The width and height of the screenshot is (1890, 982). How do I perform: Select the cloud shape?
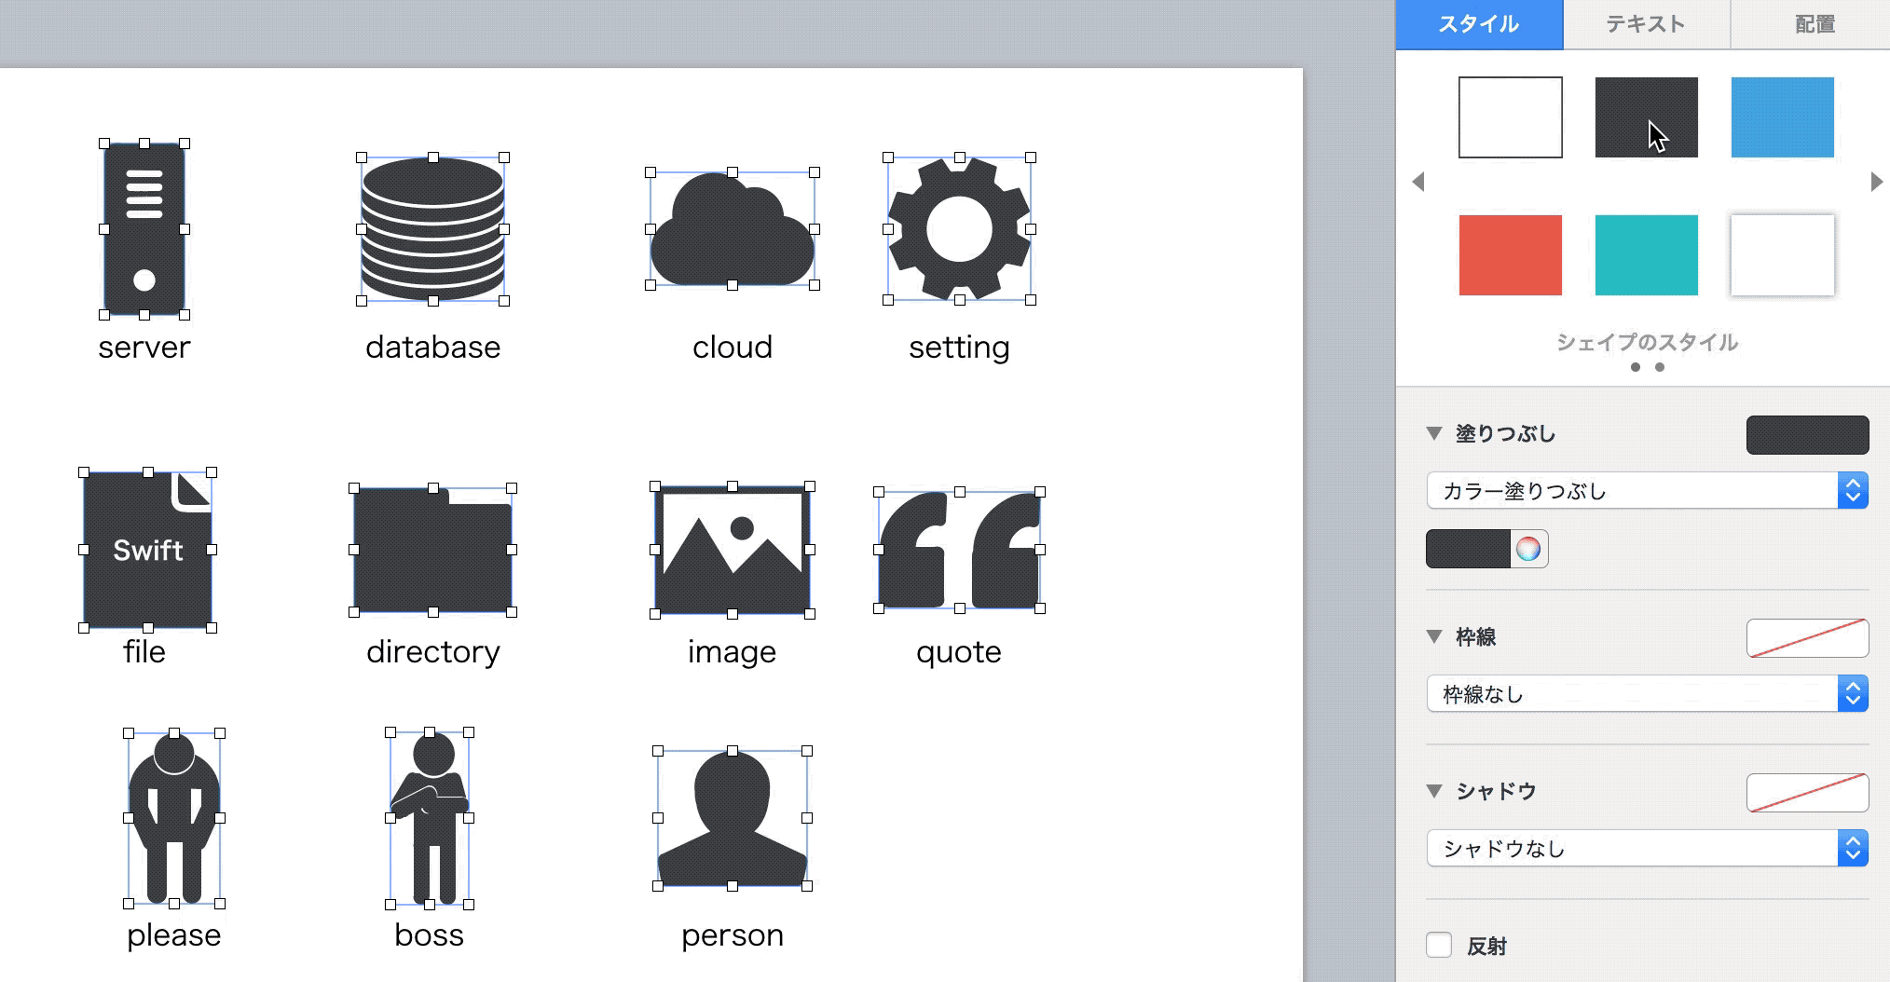click(x=732, y=230)
